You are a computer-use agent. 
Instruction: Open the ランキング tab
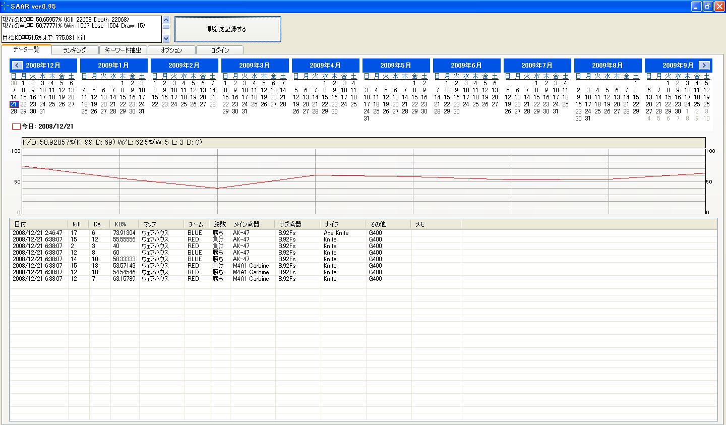(x=75, y=50)
